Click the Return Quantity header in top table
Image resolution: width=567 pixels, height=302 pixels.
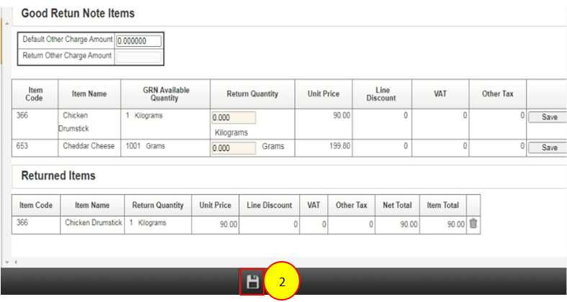(251, 94)
